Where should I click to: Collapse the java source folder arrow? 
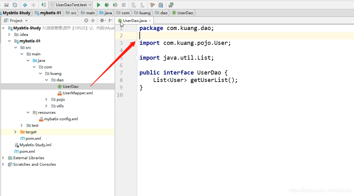click(x=28, y=61)
